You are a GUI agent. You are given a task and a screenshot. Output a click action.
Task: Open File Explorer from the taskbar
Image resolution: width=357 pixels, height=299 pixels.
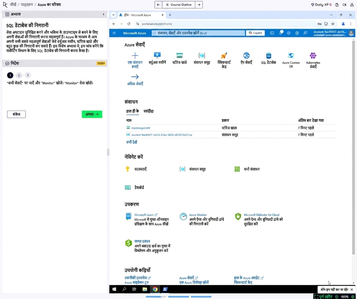145,289
